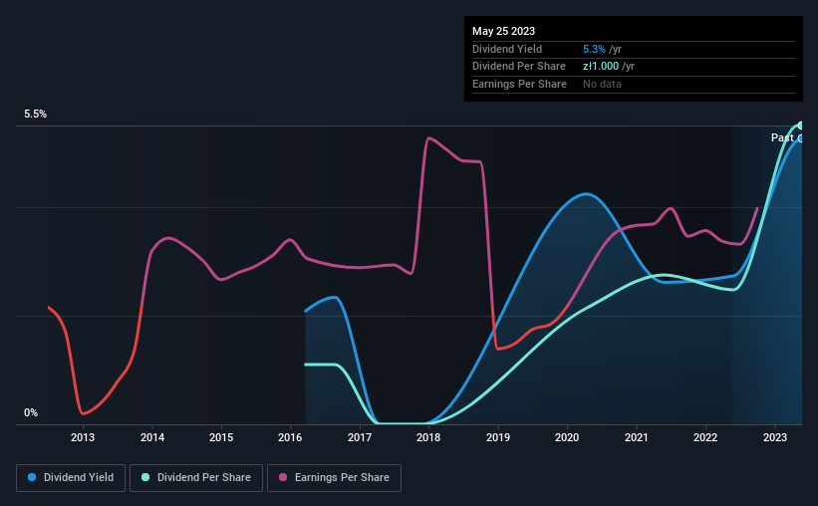Image resolution: width=818 pixels, height=506 pixels.
Task: Click the 5.3% Dividend Yield value in the tooltip
Action: [x=594, y=49]
